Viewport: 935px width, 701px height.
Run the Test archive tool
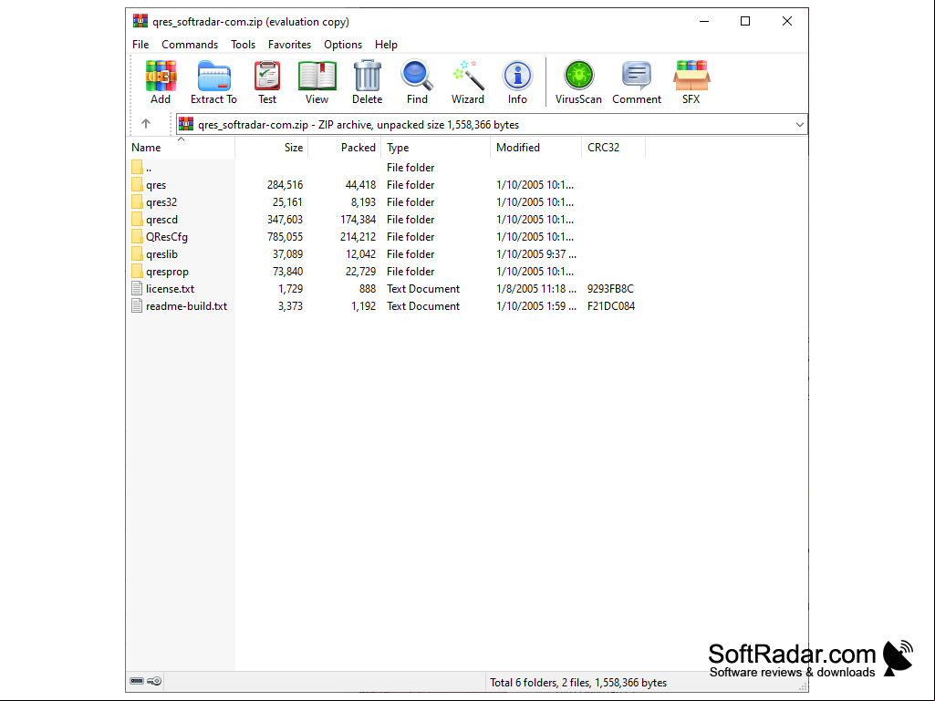pos(267,82)
